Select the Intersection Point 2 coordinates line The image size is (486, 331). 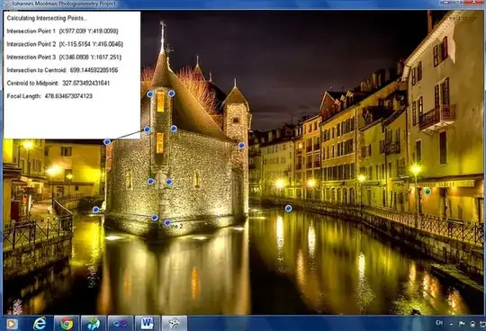pos(65,44)
